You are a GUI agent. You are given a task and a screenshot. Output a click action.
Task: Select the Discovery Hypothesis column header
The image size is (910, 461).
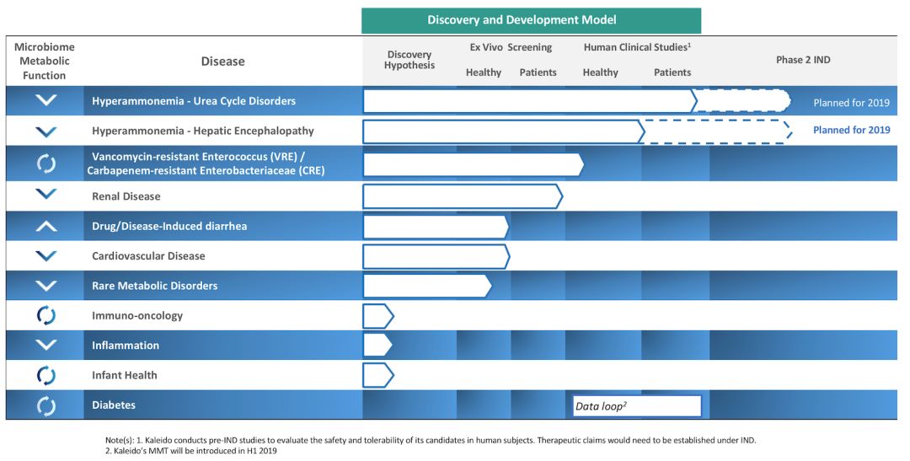point(409,60)
